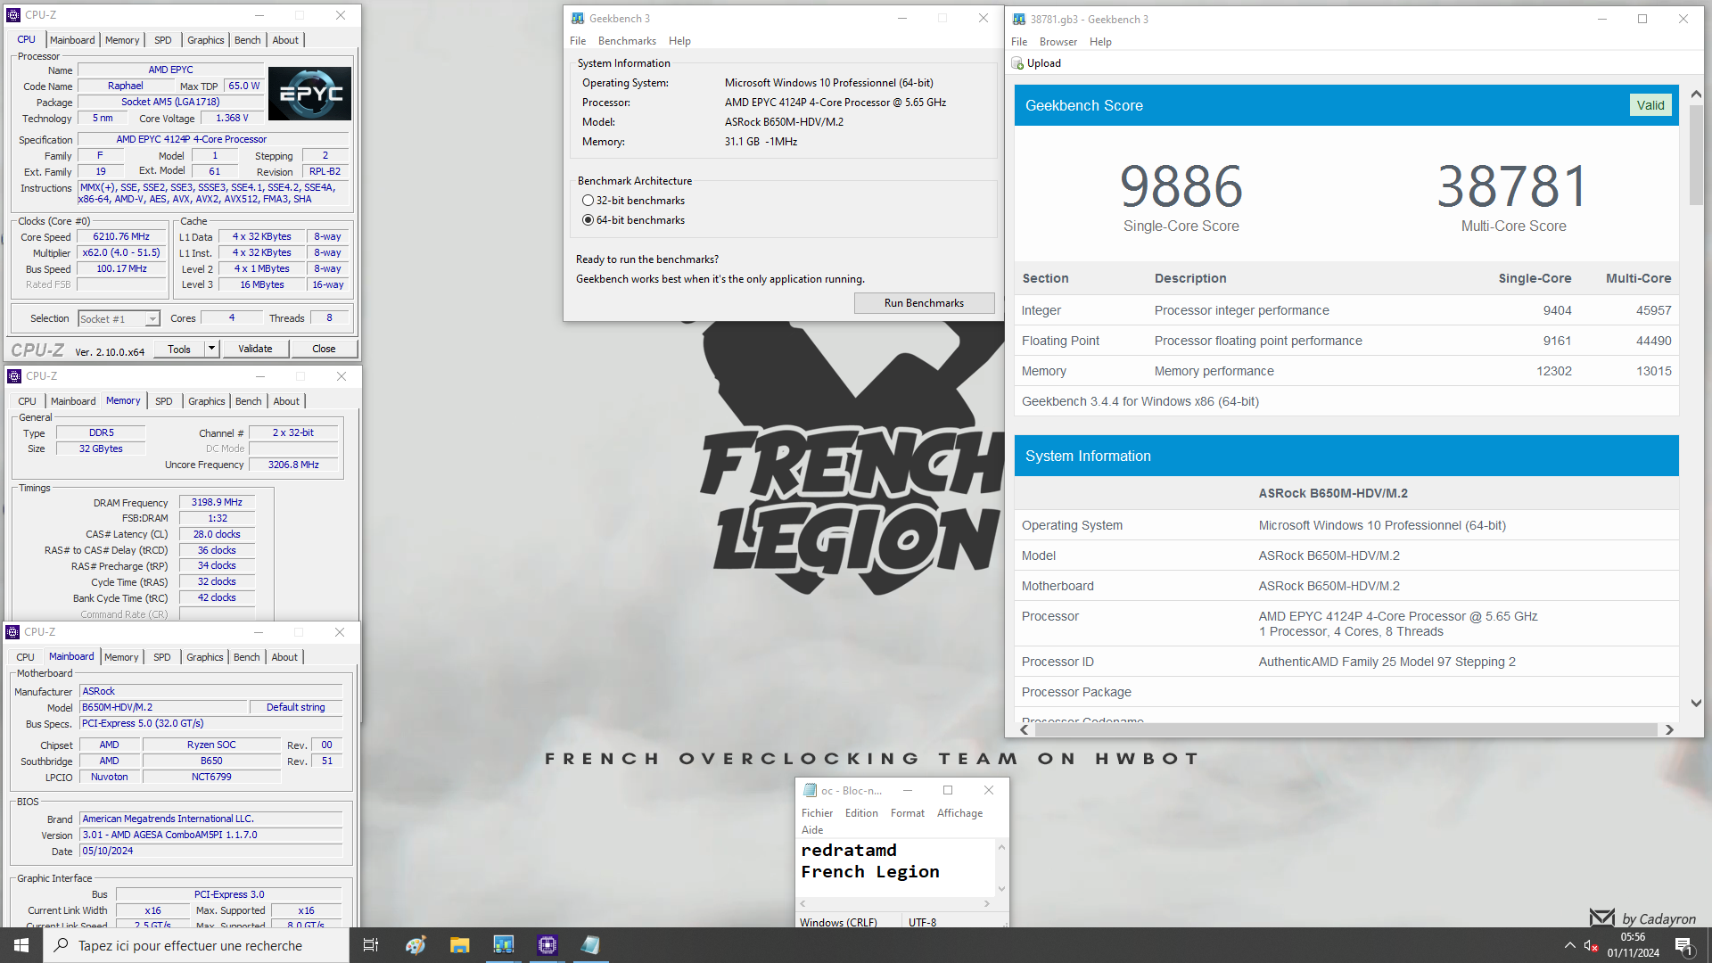
Task: Maximize the oc Notepad window
Action: click(x=948, y=790)
